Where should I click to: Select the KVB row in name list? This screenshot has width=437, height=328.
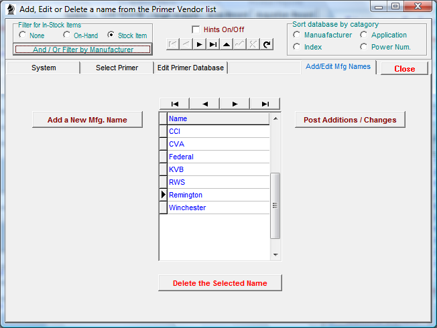point(218,169)
